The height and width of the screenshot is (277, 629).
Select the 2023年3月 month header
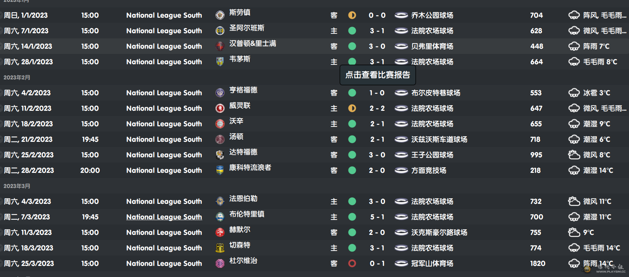coord(17,186)
